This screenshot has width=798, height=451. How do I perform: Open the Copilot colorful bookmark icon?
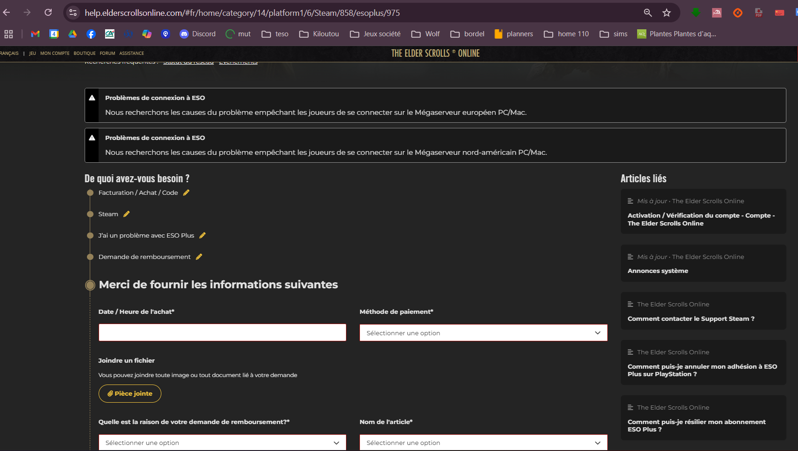point(147,34)
